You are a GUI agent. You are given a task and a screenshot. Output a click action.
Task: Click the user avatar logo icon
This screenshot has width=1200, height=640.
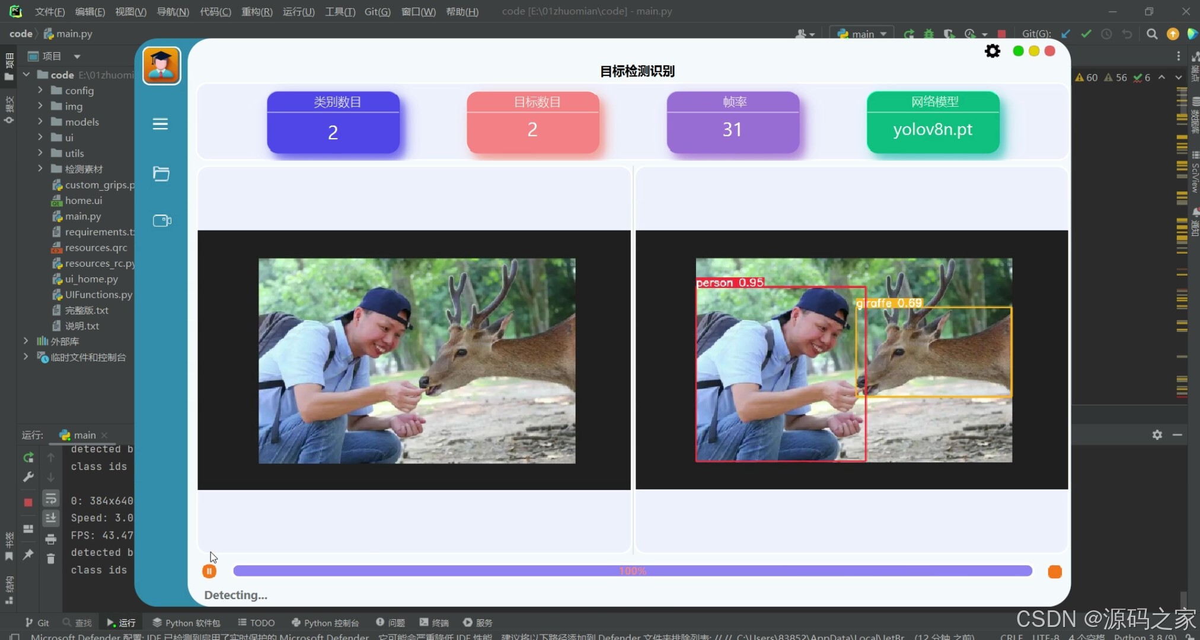coord(161,66)
